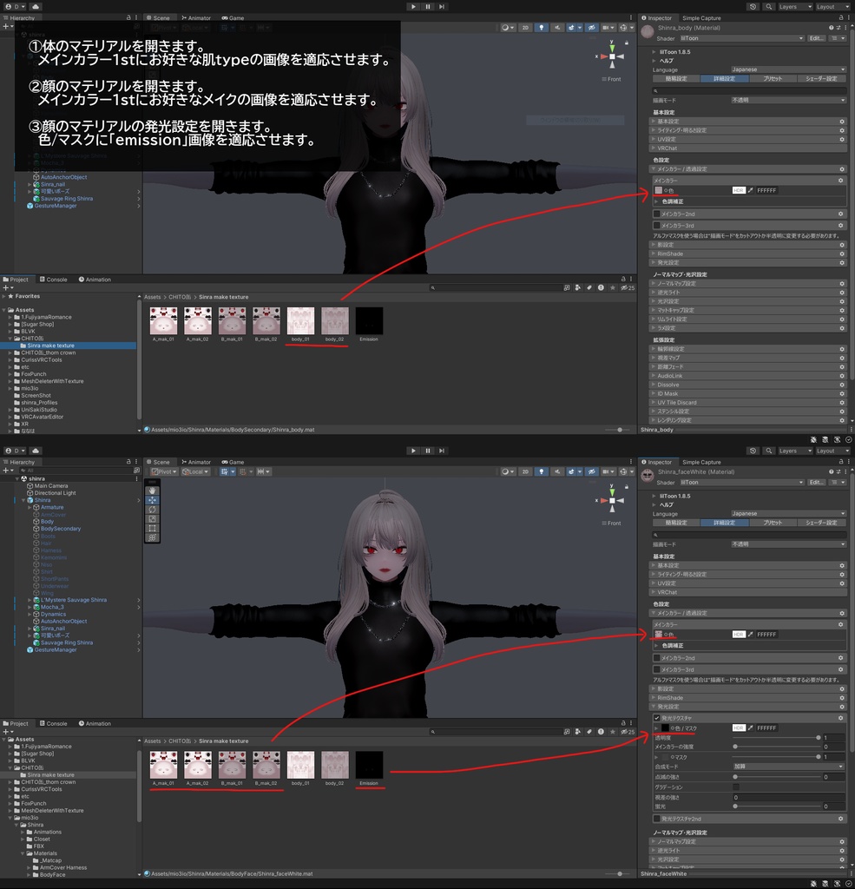This screenshot has height=889, width=855.
Task: Switch to Game tab in Shinra_body window
Action: [x=233, y=18]
